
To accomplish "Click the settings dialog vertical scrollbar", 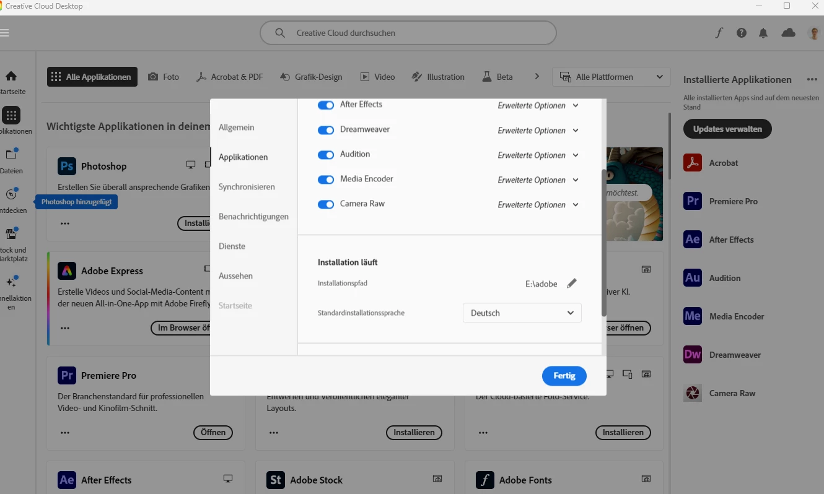I will pyautogui.click(x=604, y=243).
